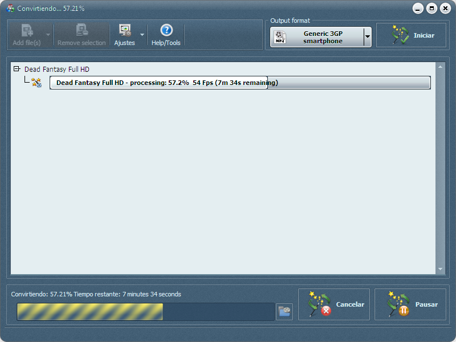
Task: Click the overall striped conversion progress bar
Action: click(x=145, y=312)
